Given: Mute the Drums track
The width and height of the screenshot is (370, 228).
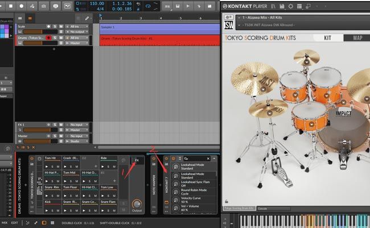Looking at the screenshot, I should [x=61, y=38].
